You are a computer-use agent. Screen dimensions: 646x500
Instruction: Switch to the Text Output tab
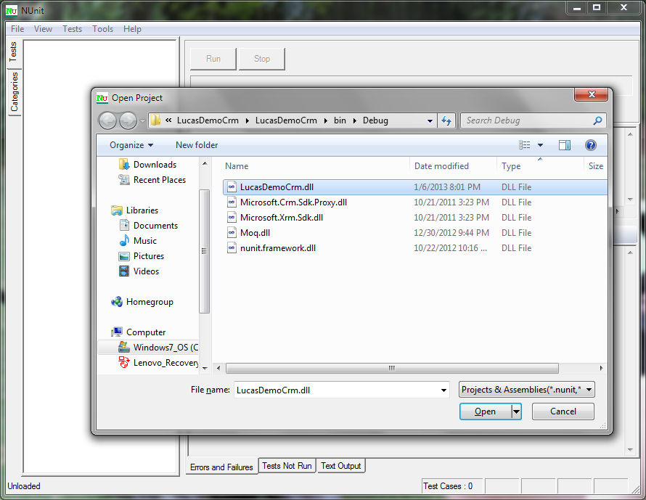[340, 466]
